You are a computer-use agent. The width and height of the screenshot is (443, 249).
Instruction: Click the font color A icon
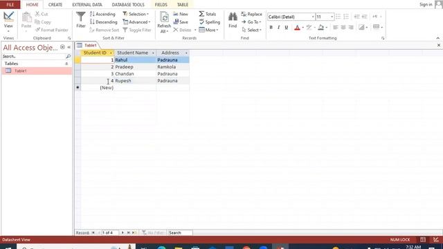point(297,28)
